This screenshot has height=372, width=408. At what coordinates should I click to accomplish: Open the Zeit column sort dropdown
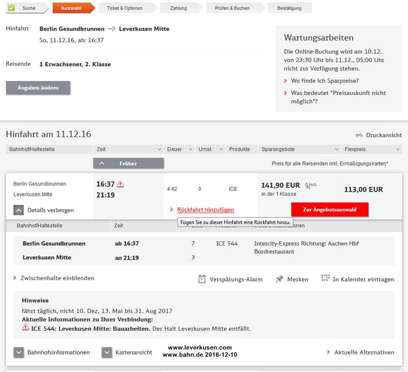(x=159, y=150)
